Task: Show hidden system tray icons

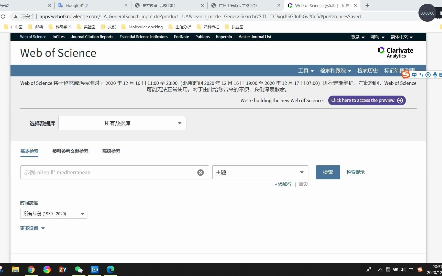Action: click(380, 270)
